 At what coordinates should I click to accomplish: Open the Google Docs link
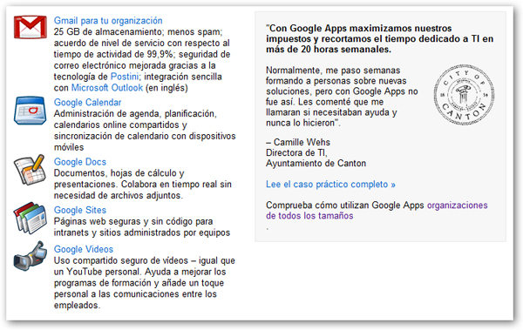(x=80, y=162)
